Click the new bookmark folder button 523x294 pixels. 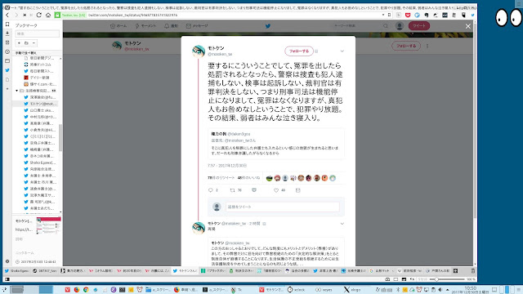pyautogui.click(x=26, y=43)
